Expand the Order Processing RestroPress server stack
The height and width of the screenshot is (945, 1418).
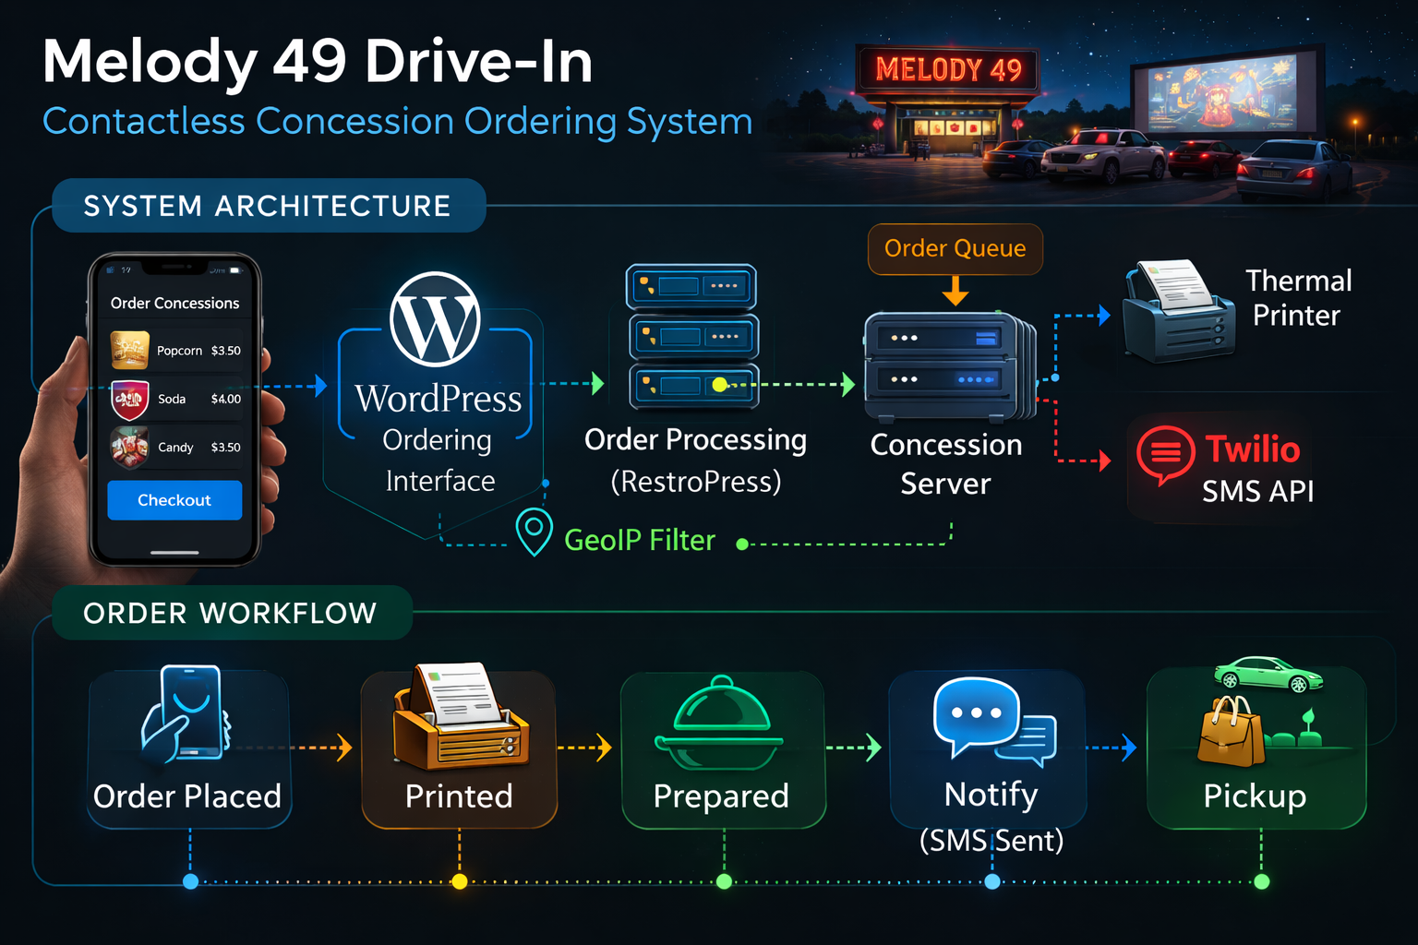coord(692,337)
